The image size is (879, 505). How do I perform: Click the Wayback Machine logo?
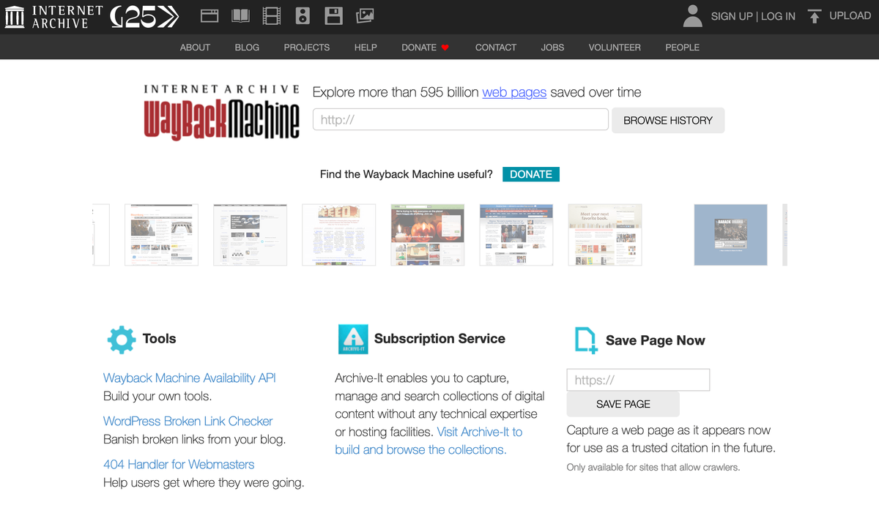pyautogui.click(x=222, y=112)
